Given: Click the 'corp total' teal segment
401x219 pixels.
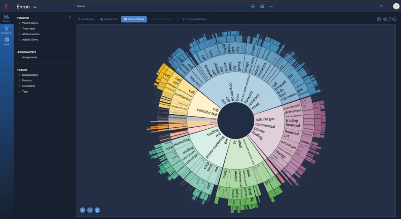Looking at the screenshot, I should 207,167.
